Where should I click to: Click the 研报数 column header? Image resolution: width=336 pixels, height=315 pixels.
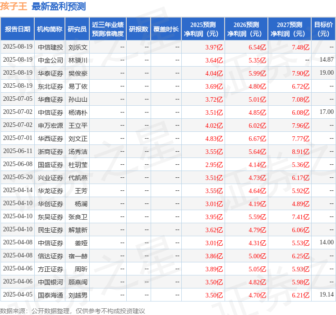pos(138,29)
